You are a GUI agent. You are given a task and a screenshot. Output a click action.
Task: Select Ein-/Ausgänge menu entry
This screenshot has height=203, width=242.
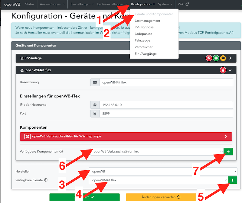[146, 54]
